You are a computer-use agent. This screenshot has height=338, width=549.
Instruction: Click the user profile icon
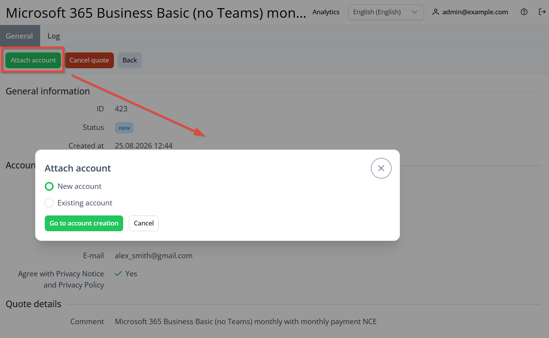point(435,12)
